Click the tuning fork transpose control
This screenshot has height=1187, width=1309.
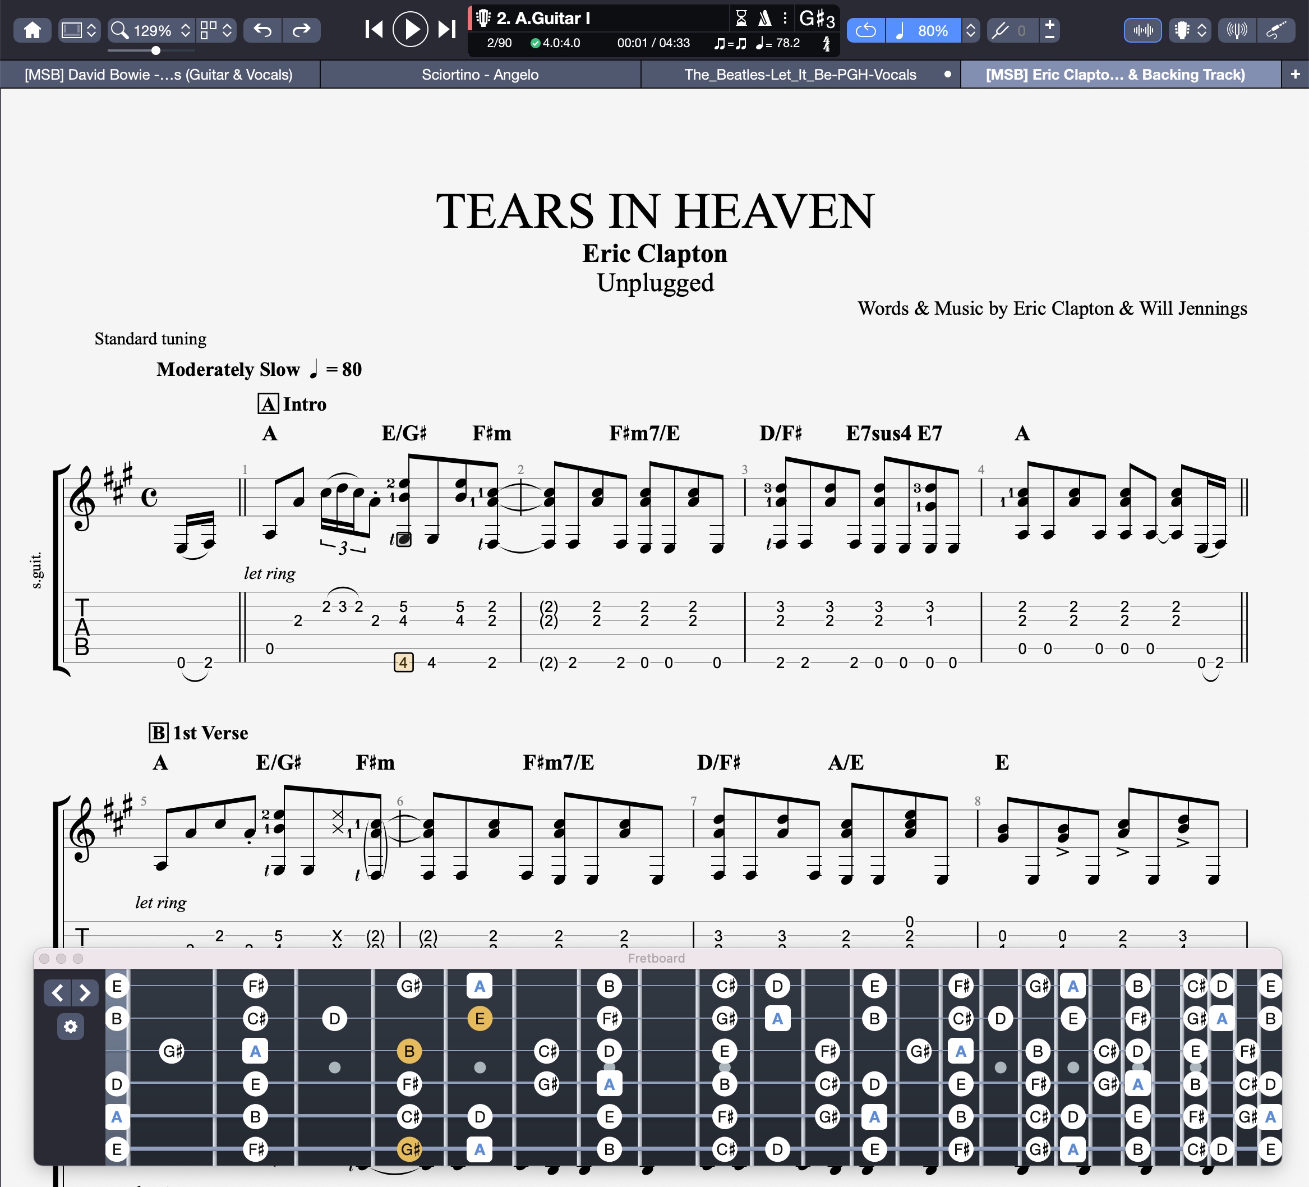tap(1001, 30)
